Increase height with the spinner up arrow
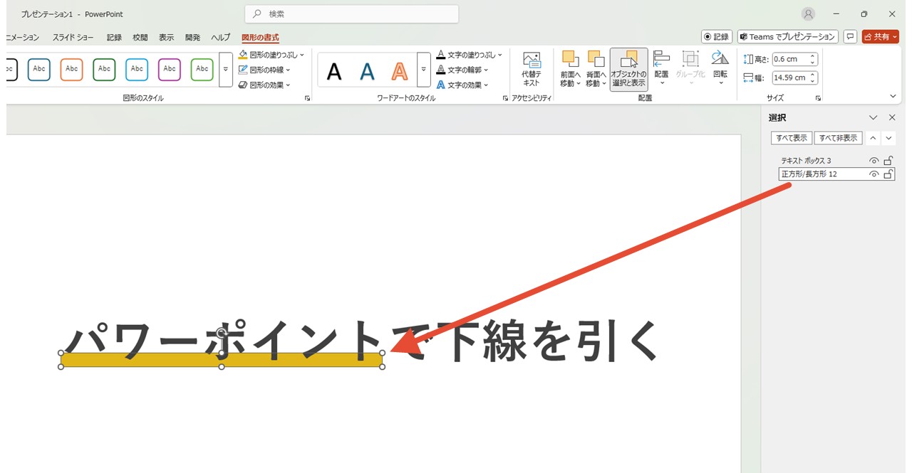Image resolution: width=912 pixels, height=473 pixels. pyautogui.click(x=813, y=56)
